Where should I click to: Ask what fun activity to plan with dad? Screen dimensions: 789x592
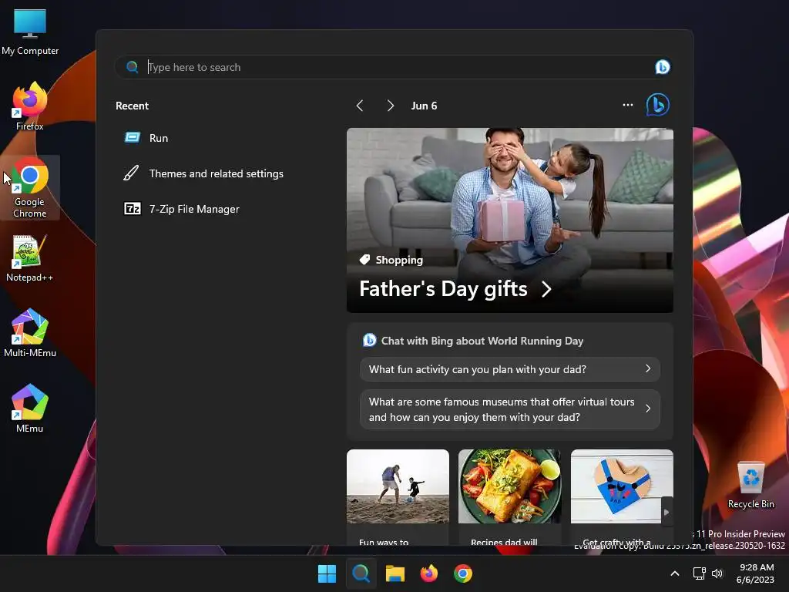[x=510, y=369]
